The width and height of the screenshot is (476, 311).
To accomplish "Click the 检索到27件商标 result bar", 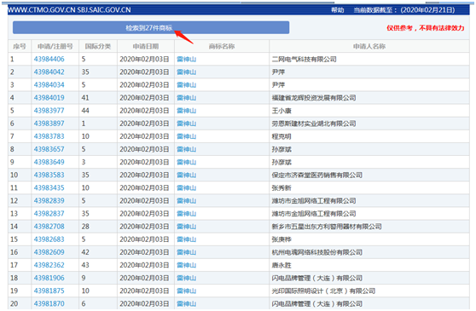I will pos(151,27).
